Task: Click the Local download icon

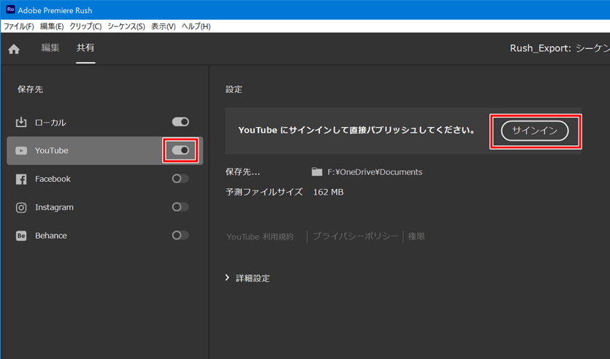Action: tap(21, 122)
